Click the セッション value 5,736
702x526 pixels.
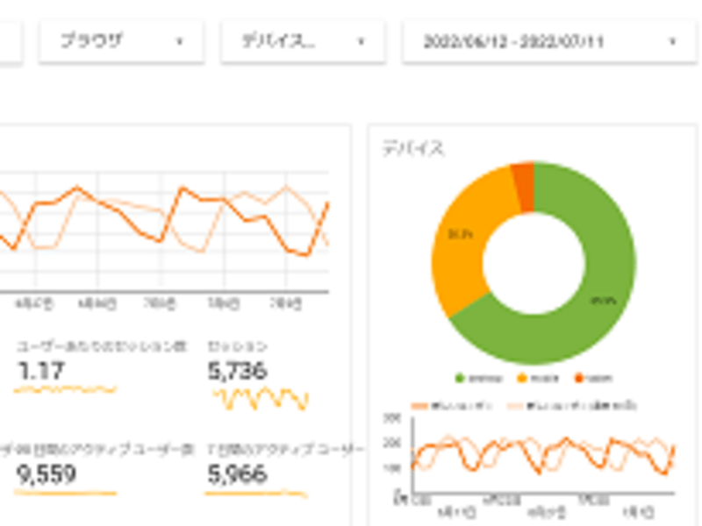coord(238,372)
